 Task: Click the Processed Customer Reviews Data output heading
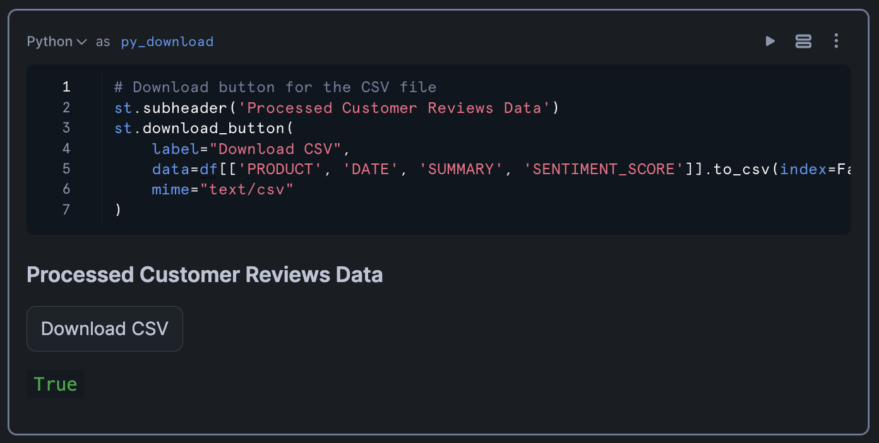(205, 275)
